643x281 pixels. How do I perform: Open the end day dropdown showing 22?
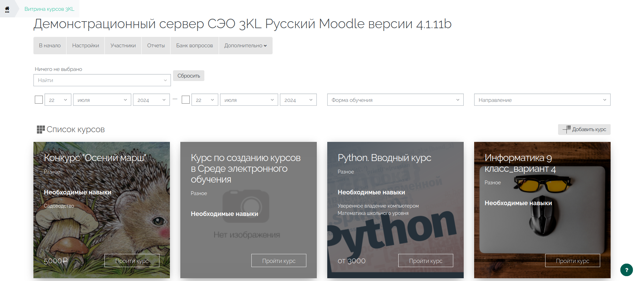(205, 100)
